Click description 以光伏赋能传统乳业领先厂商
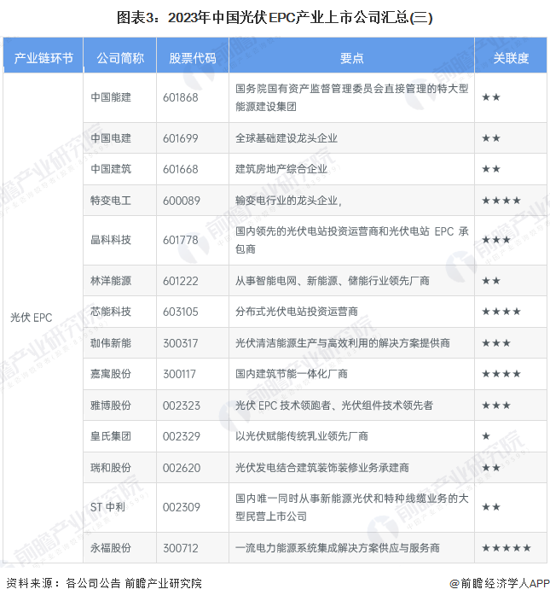550x601 pixels. (302, 436)
